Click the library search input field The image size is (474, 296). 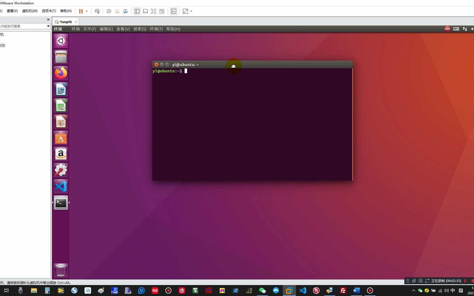pyautogui.click(x=23, y=26)
